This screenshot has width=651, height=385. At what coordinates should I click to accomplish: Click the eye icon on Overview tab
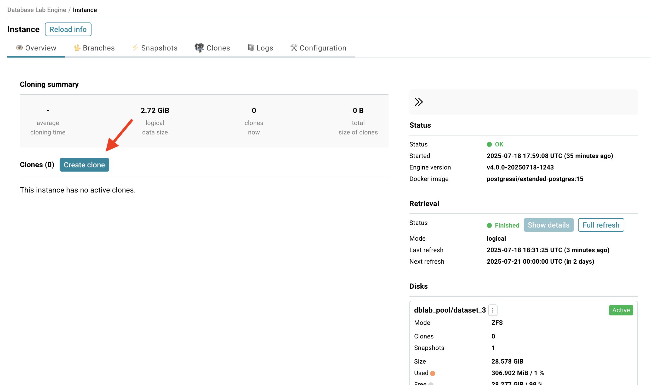coord(19,48)
